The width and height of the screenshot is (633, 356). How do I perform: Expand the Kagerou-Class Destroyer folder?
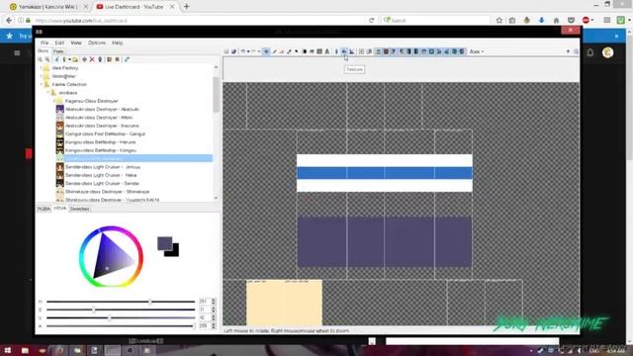(54, 101)
